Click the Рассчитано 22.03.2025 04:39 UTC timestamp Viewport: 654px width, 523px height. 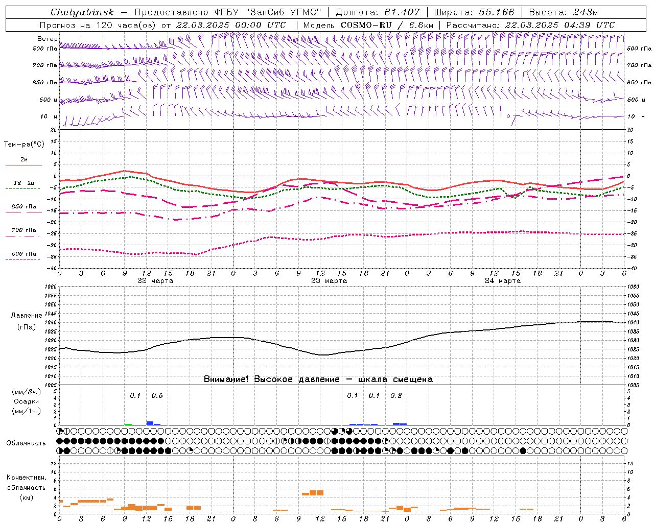[x=530, y=25]
